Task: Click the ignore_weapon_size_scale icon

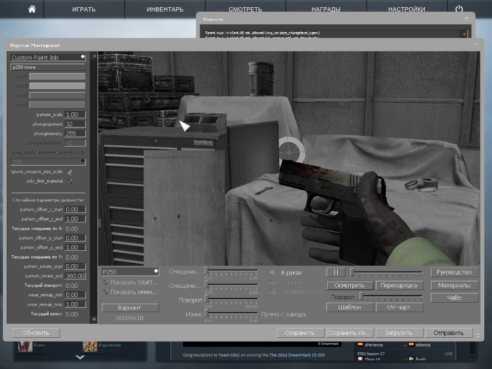Action: click(x=71, y=172)
